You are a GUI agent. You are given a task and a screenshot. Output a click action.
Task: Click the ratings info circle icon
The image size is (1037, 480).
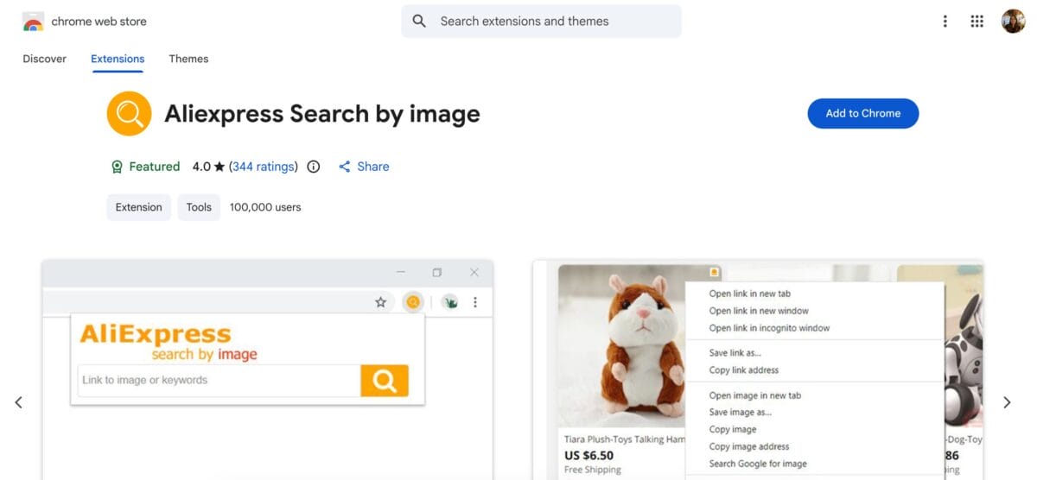[x=314, y=167]
